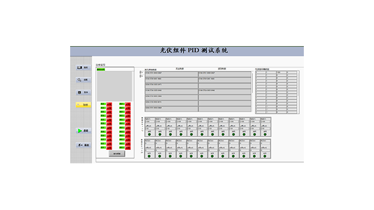374x210 pixels.
Task: Click the exit button at the sidebar bottom
Action: (x=83, y=145)
